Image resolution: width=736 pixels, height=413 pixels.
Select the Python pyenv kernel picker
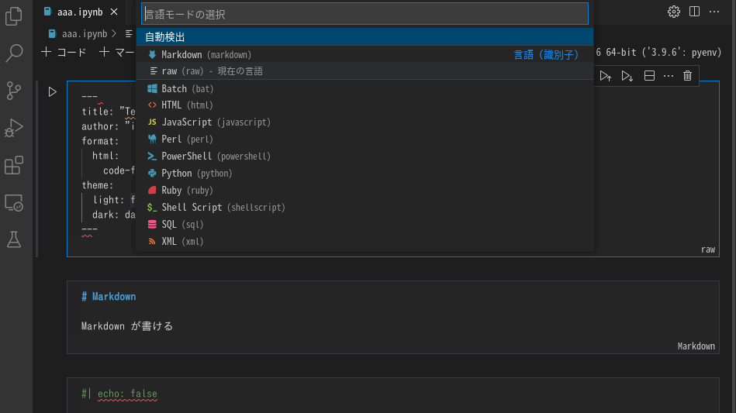tap(658, 52)
